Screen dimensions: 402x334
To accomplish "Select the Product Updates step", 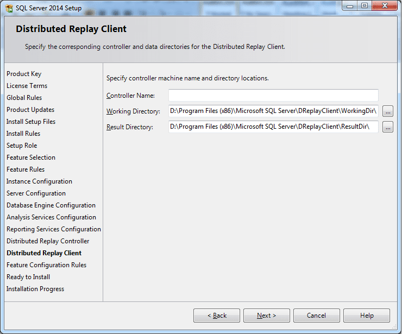I will [30, 110].
